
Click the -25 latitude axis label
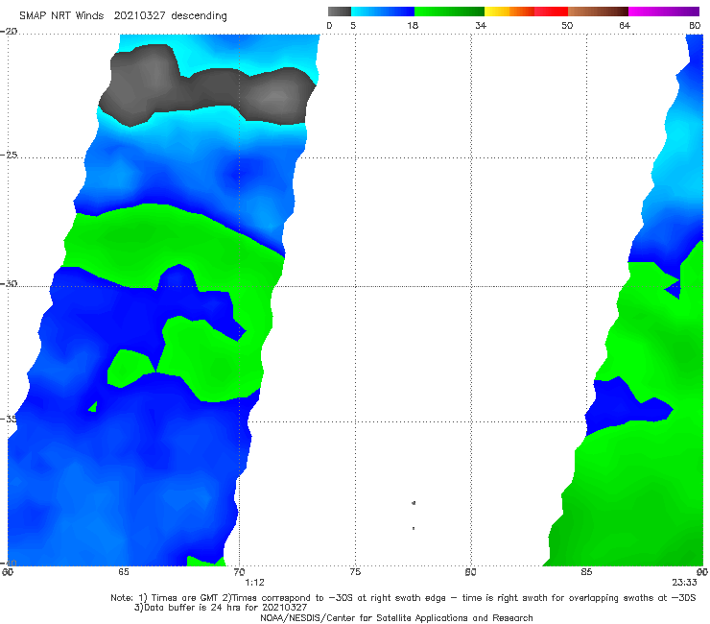tap(9, 155)
